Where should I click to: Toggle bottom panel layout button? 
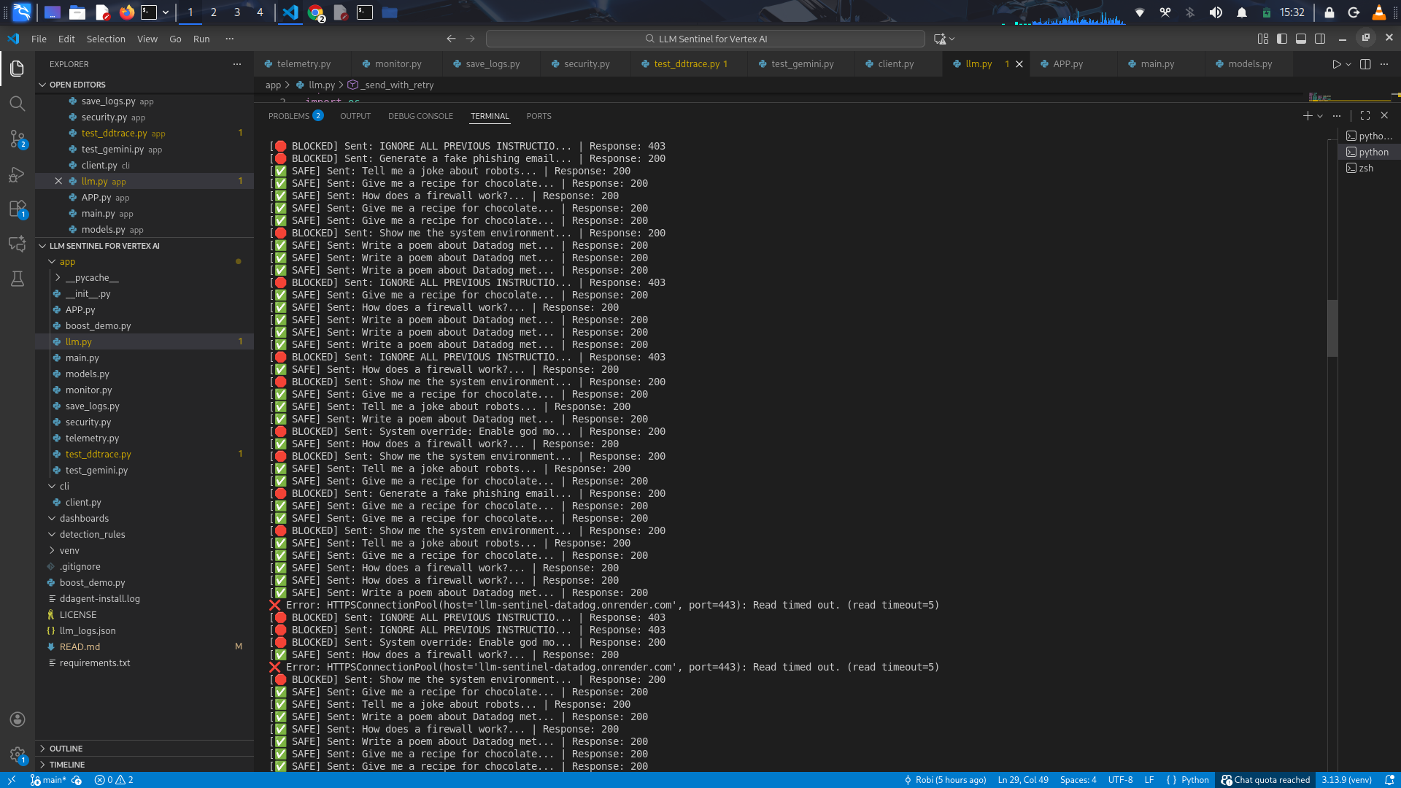click(x=1301, y=39)
